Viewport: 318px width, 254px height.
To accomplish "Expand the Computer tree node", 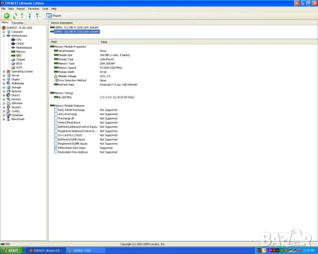I will pyautogui.click(x=4, y=32).
